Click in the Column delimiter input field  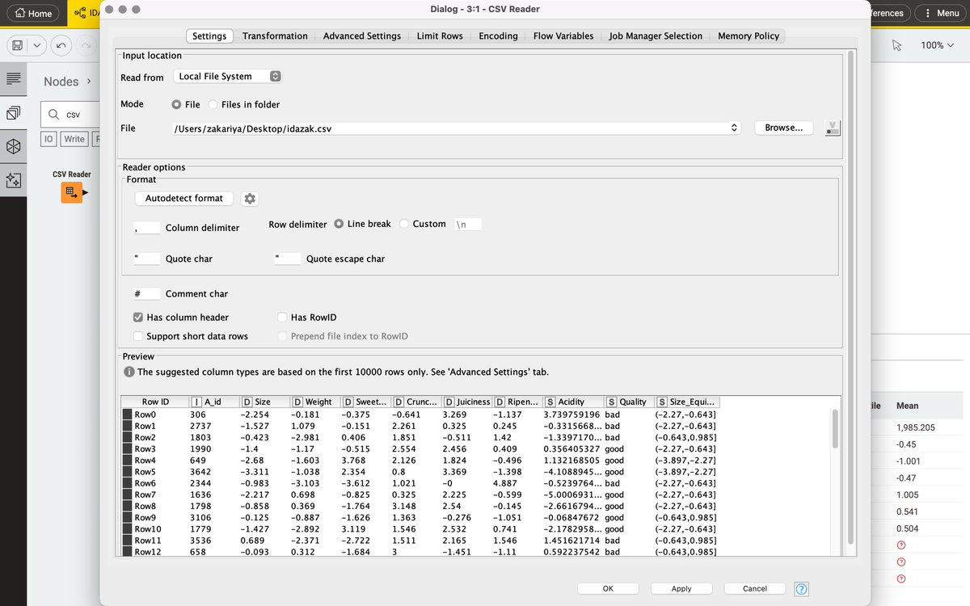point(146,228)
